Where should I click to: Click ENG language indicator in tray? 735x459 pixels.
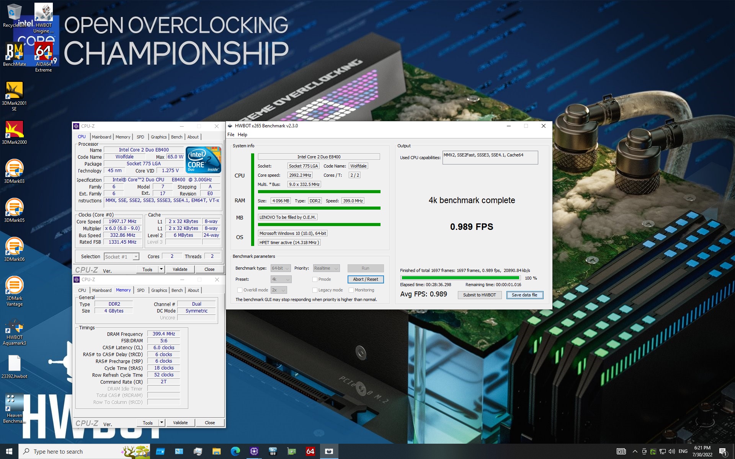[x=683, y=451]
